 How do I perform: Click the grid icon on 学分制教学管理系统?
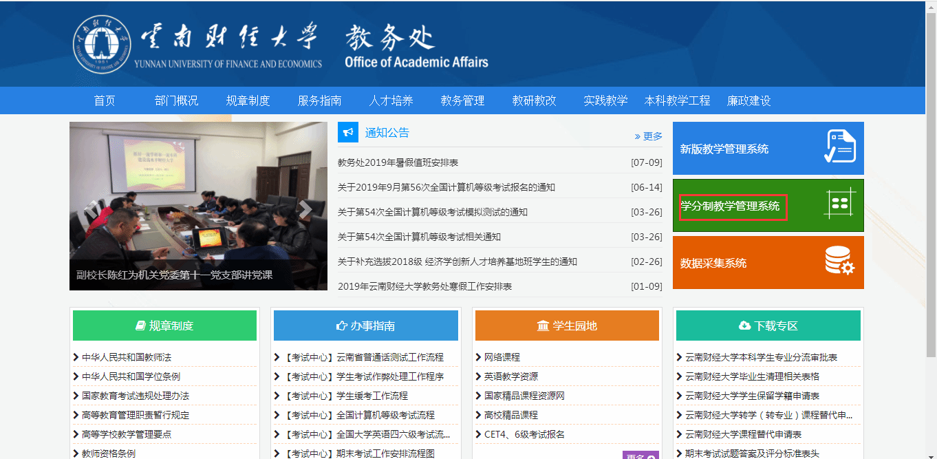click(x=839, y=204)
